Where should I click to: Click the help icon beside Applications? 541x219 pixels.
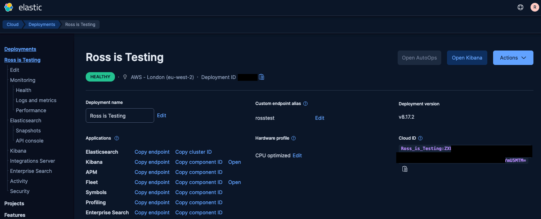pyautogui.click(x=116, y=138)
